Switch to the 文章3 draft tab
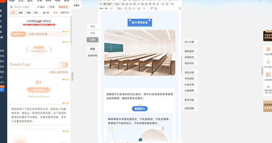This screenshot has height=143, width=272. (x=92, y=40)
